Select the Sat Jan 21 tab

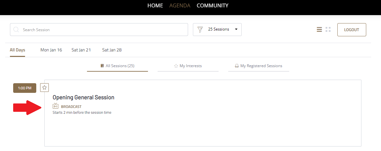(x=81, y=50)
